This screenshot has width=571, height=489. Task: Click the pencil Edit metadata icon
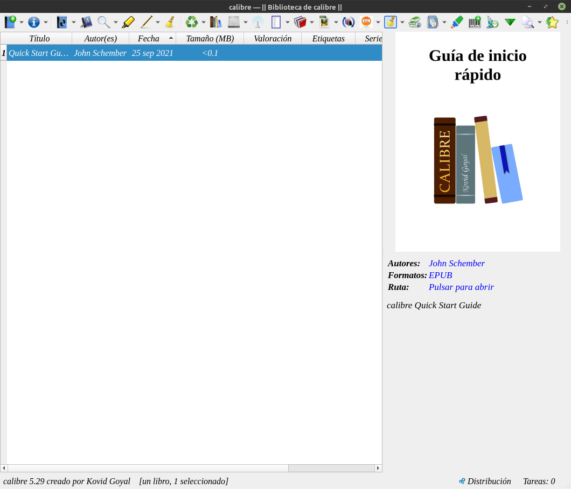[x=147, y=22]
